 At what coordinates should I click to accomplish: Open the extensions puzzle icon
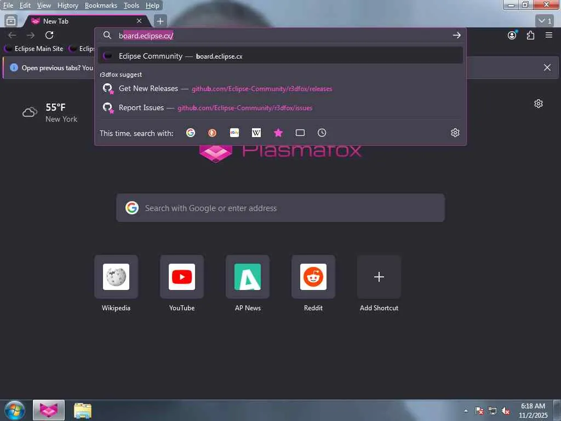point(530,35)
